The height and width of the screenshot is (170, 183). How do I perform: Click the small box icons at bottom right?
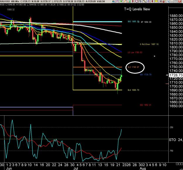coord(179,164)
